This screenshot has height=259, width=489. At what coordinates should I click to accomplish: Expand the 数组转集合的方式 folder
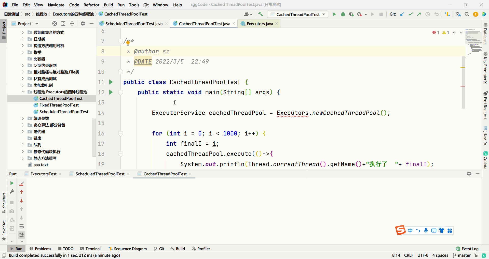click(x=23, y=32)
